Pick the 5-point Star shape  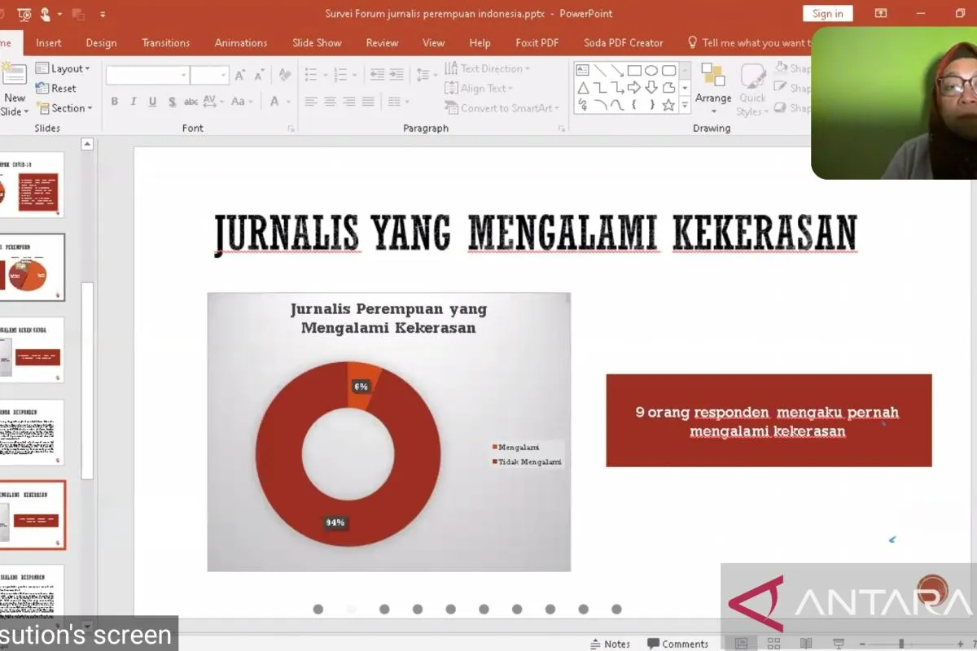(668, 106)
